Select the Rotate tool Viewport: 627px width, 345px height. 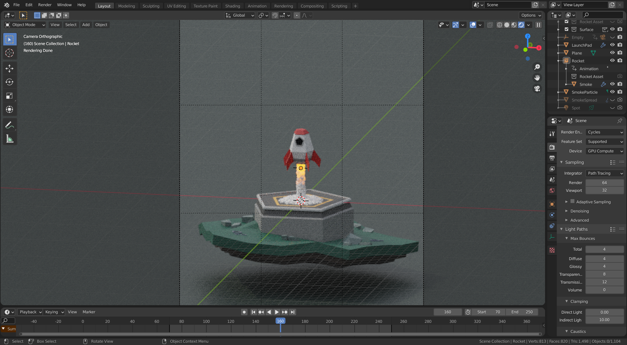tap(10, 82)
